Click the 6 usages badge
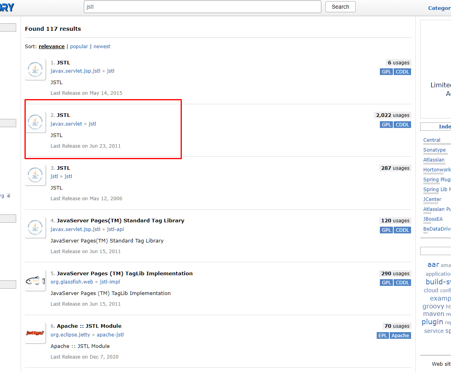Image resolution: width=451 pixels, height=372 pixels. (x=398, y=63)
